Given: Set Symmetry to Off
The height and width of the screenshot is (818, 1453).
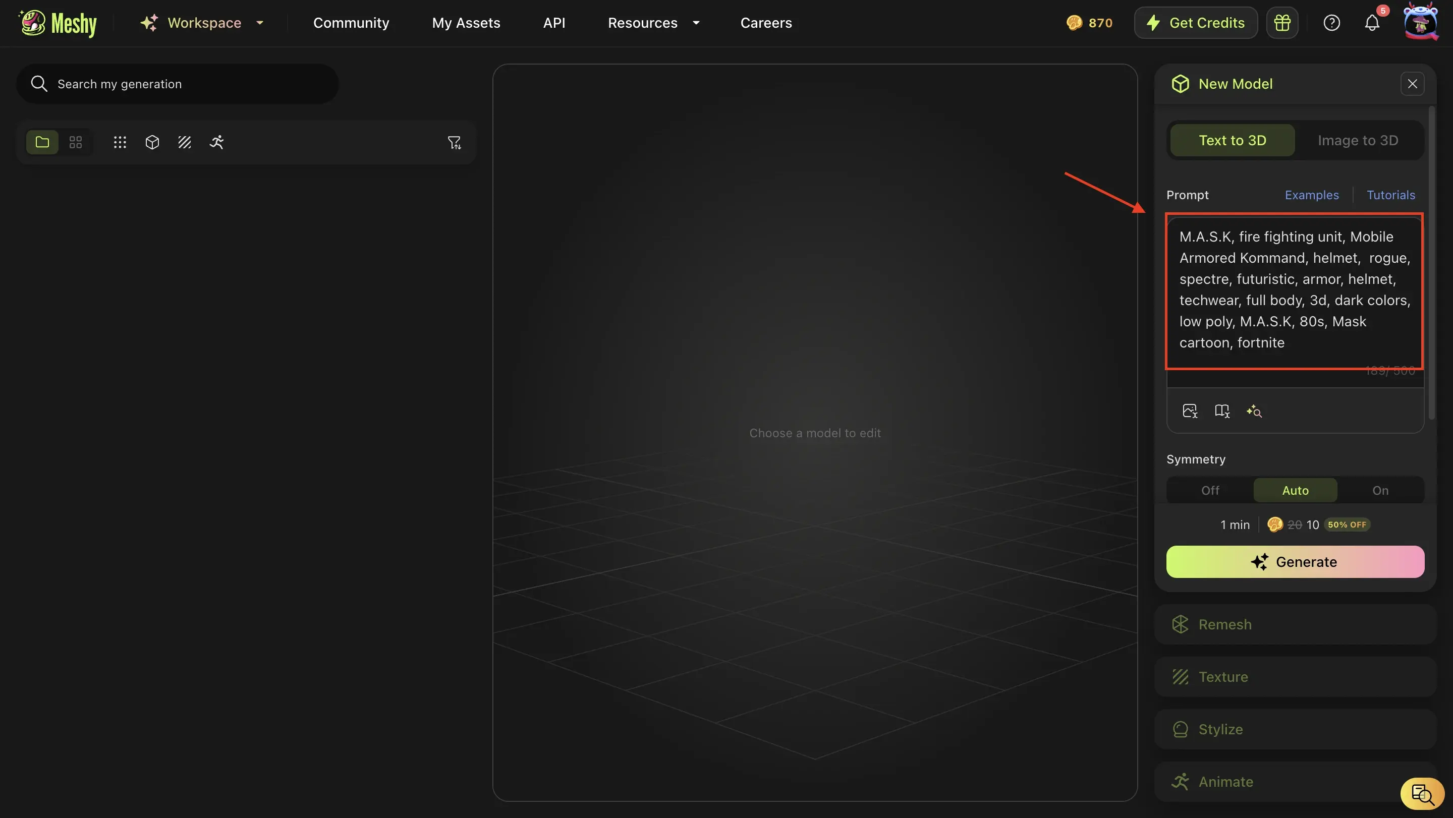Looking at the screenshot, I should [x=1210, y=491].
